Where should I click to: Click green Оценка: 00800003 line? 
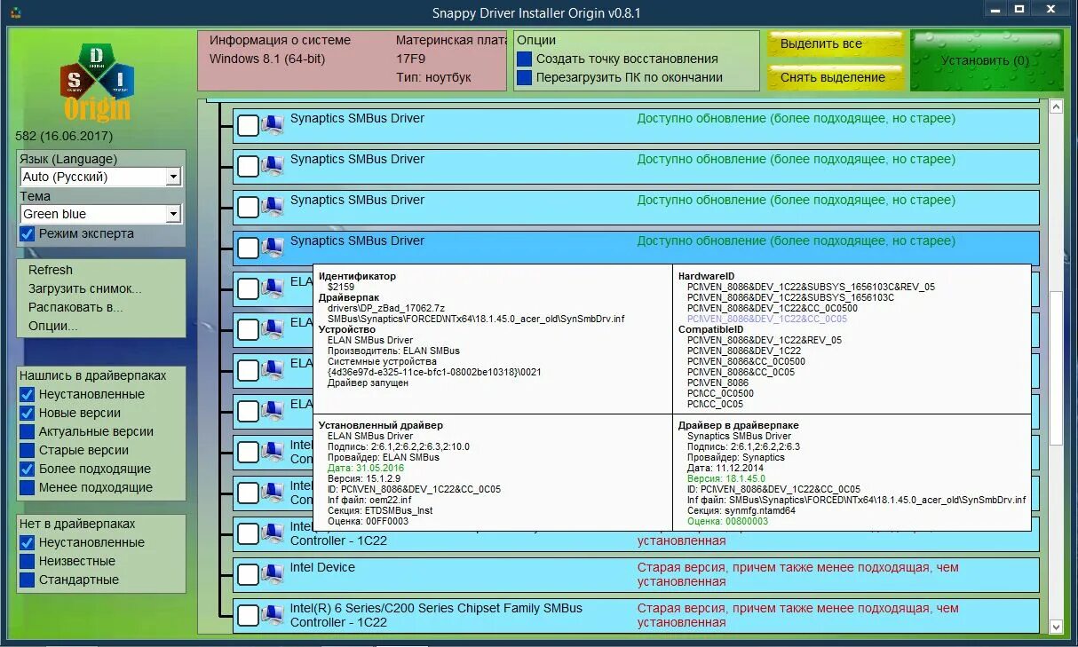[727, 521]
